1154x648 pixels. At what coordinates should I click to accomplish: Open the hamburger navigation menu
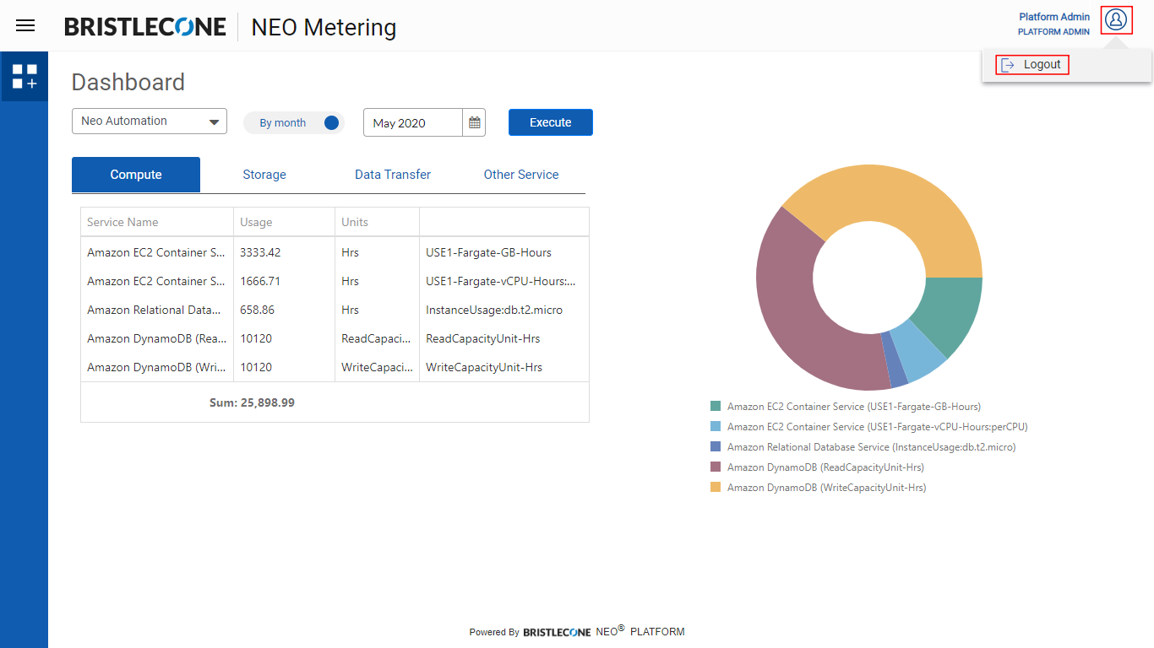point(25,26)
